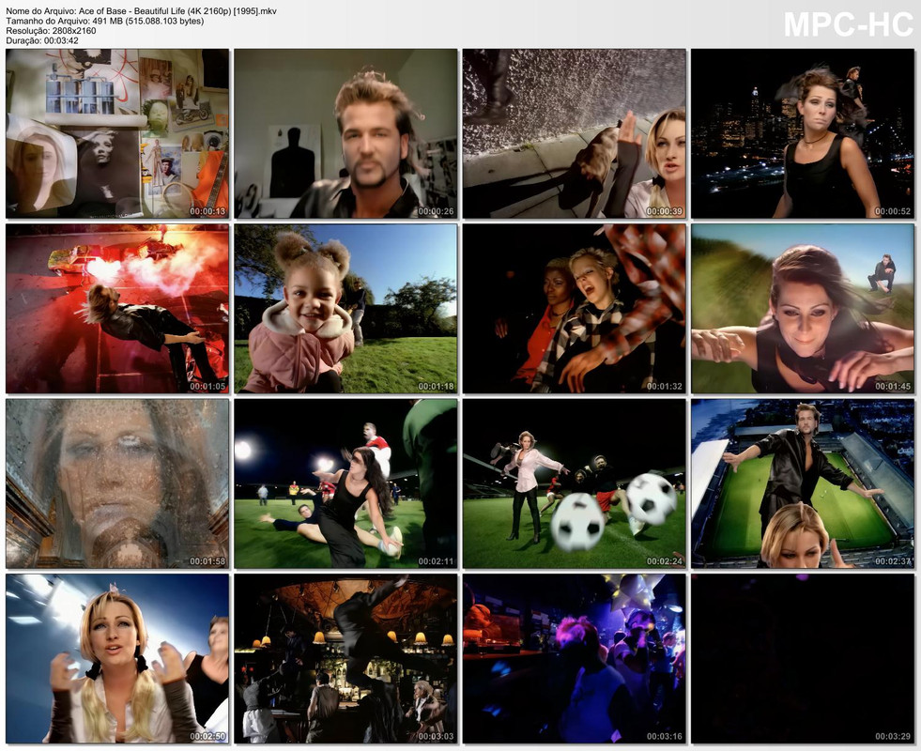Pick the dark thumbnail timestamped 00:03:29
The width and height of the screenshot is (921, 751).
803,659
